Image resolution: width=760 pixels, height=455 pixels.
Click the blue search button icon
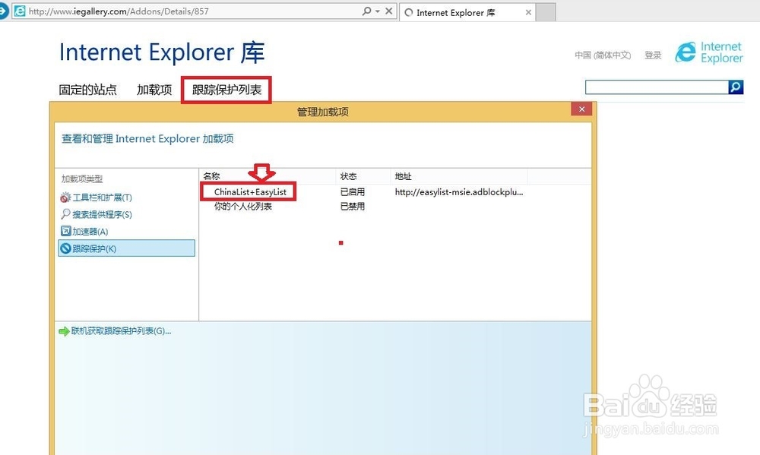(x=736, y=87)
